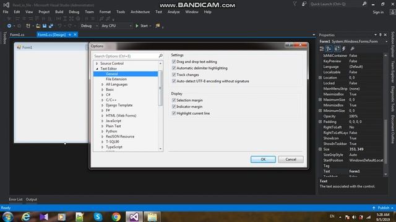Open Google Chrome from the taskbar
This screenshot has width=396, height=222.
[x=116, y=216]
